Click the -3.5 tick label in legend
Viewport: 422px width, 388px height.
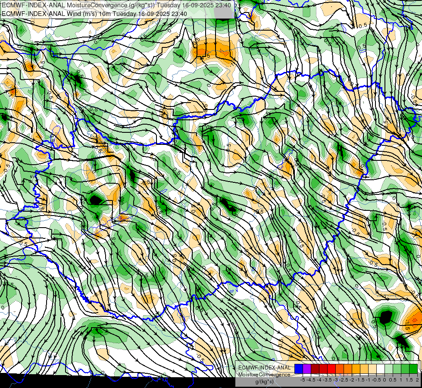click(327, 380)
